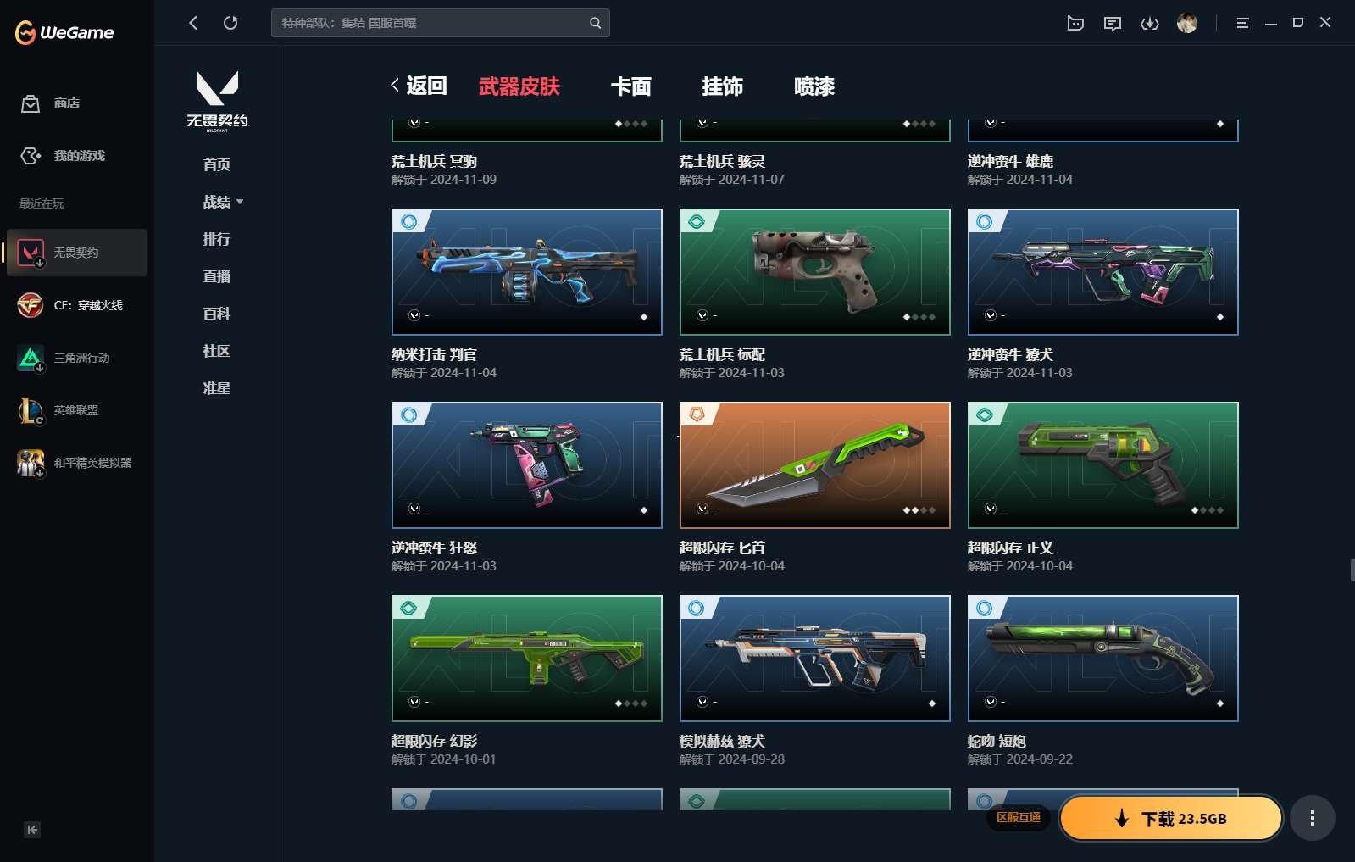Expand details chevron on 超限闪存 匕首 card
Viewport: 1355px width, 862px height.
click(702, 509)
